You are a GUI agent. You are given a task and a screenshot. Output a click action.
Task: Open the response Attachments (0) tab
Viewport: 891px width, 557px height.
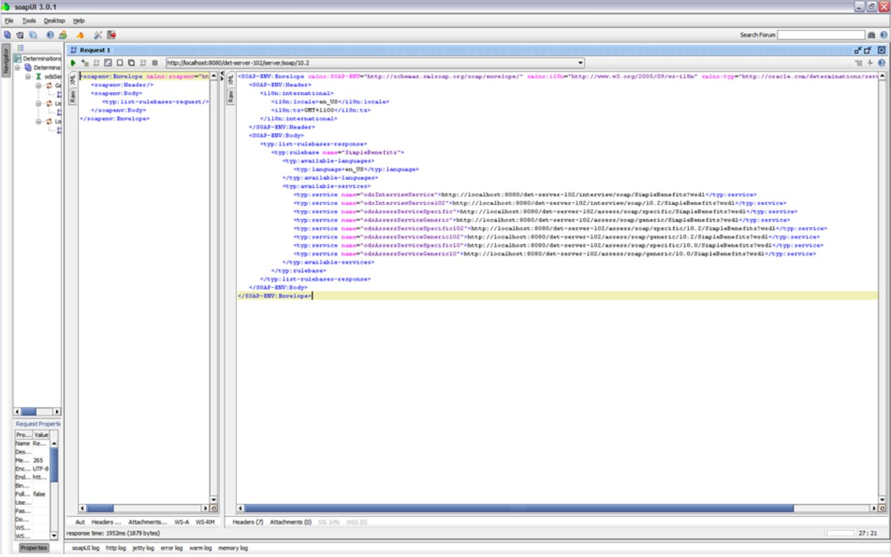click(x=291, y=522)
